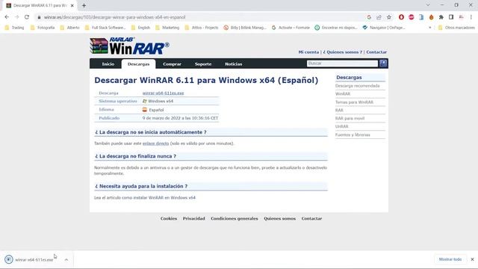
Task: Open the Activate - Fomate bookmark
Action: click(x=291, y=28)
